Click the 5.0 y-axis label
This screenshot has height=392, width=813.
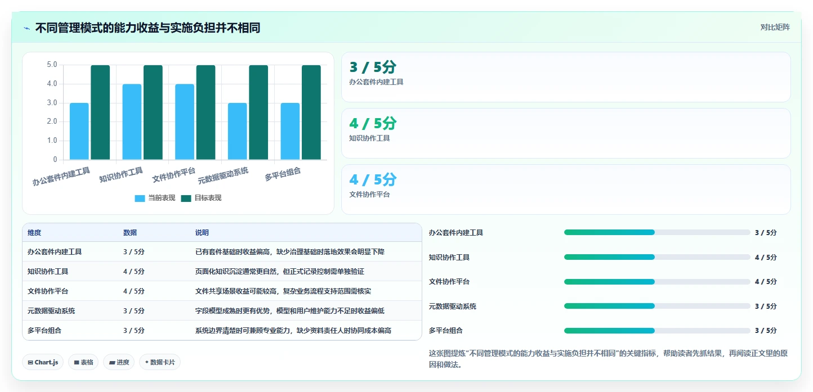[52, 65]
